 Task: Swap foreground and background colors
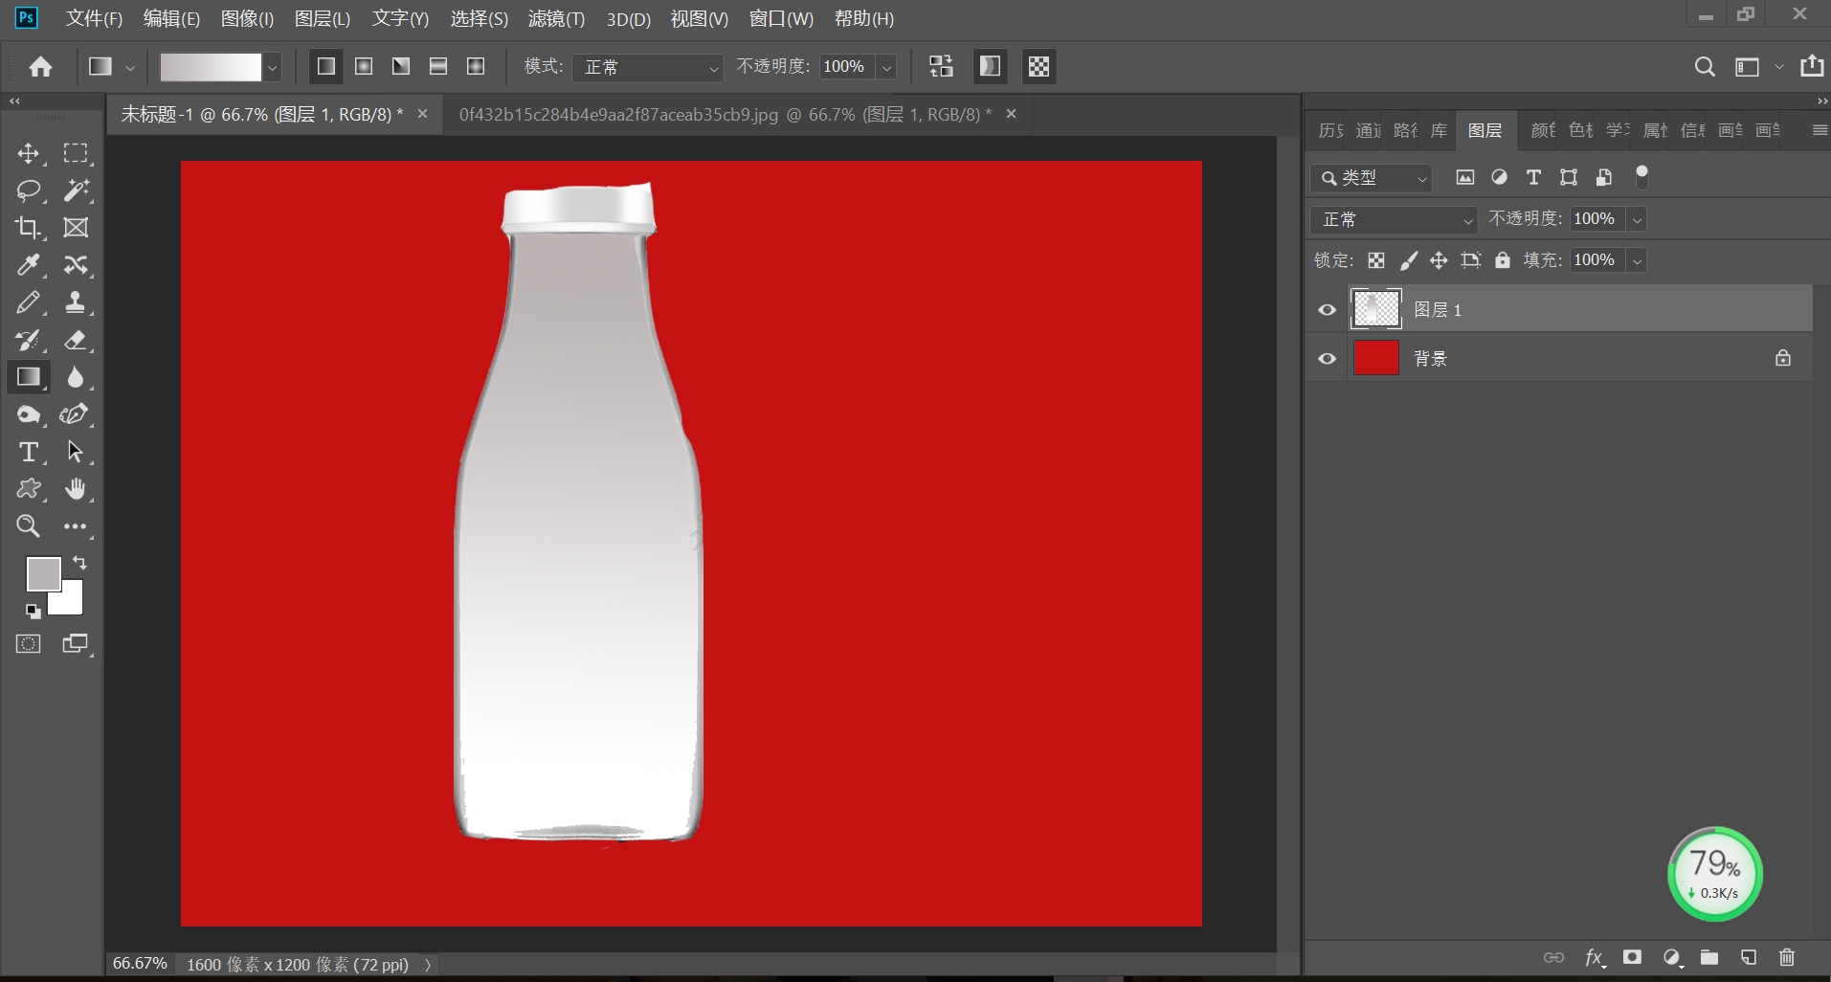pos(79,564)
